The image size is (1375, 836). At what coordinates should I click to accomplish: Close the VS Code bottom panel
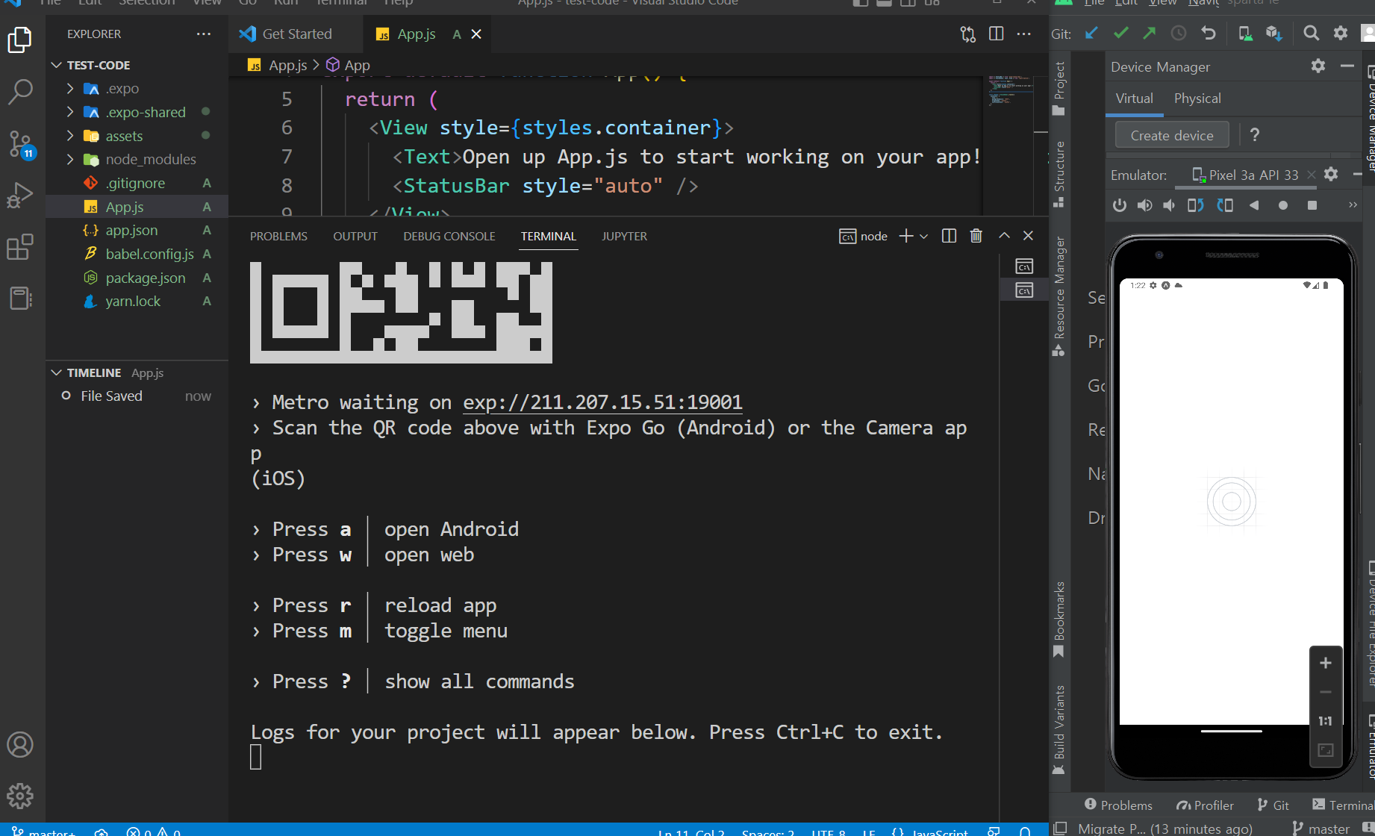[1028, 236]
